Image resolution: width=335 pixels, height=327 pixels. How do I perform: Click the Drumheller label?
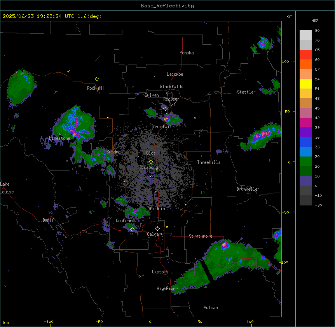coord(248,189)
